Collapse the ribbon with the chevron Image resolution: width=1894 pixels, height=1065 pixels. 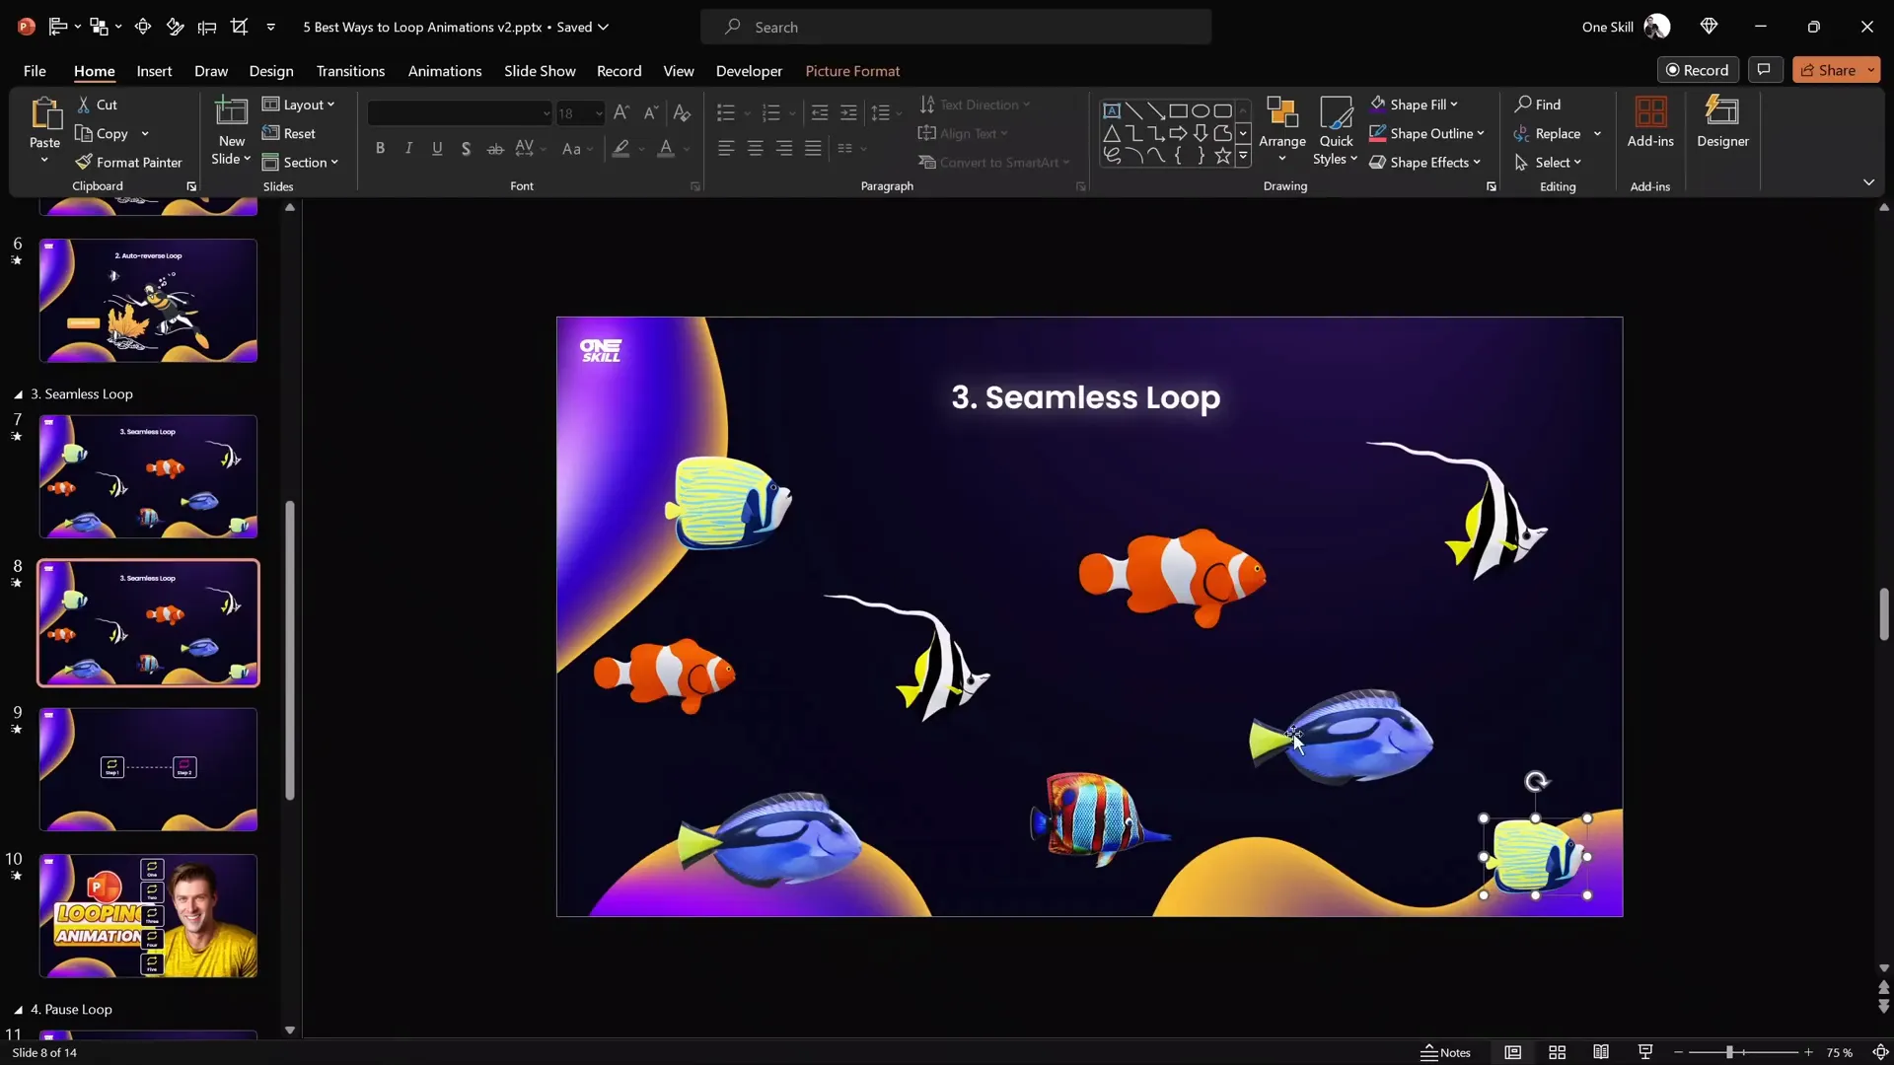point(1868,182)
